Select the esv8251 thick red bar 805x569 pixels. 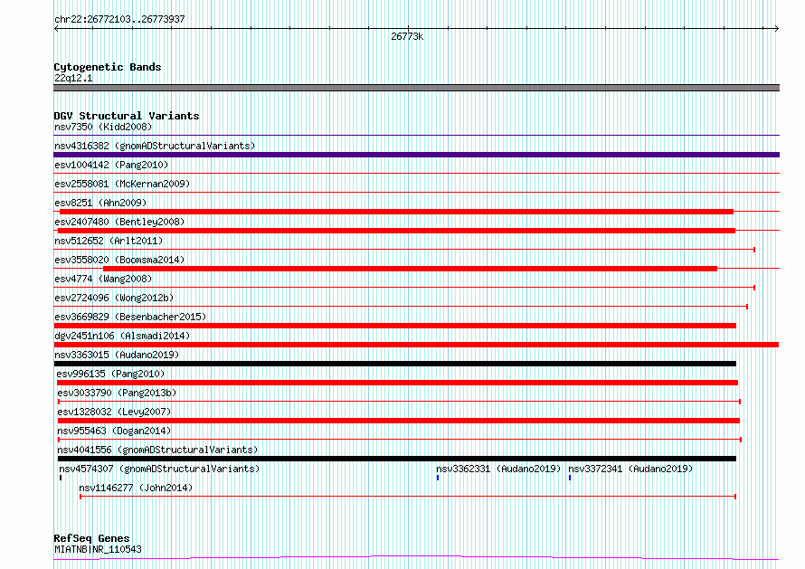point(396,212)
